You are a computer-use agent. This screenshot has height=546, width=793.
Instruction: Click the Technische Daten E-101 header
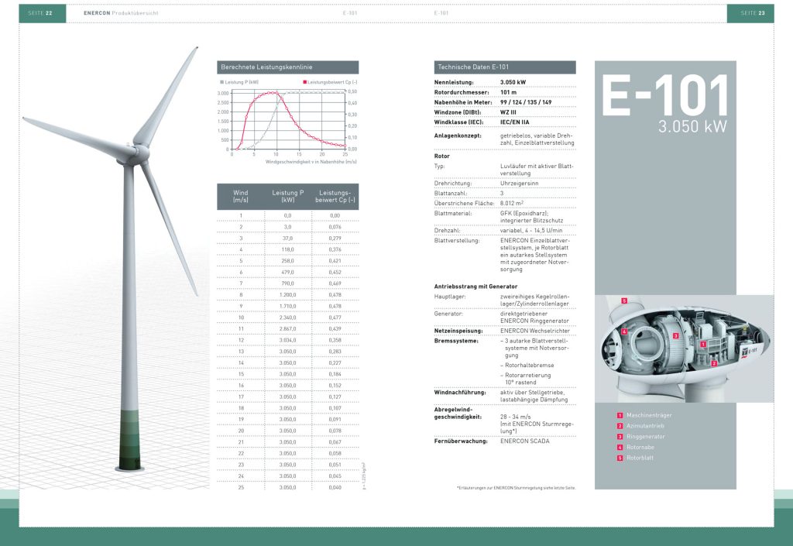click(505, 67)
